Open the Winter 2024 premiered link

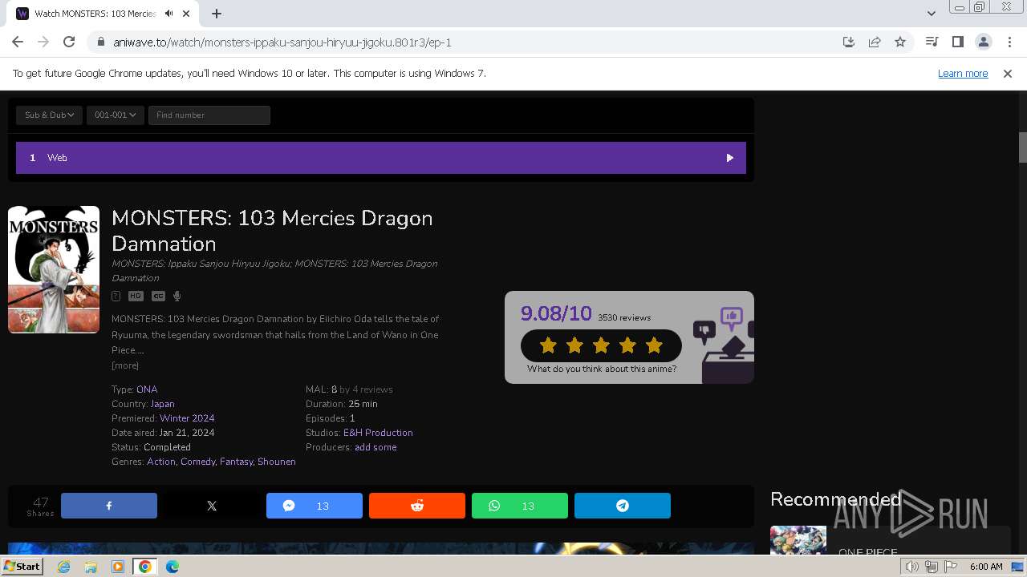(187, 418)
